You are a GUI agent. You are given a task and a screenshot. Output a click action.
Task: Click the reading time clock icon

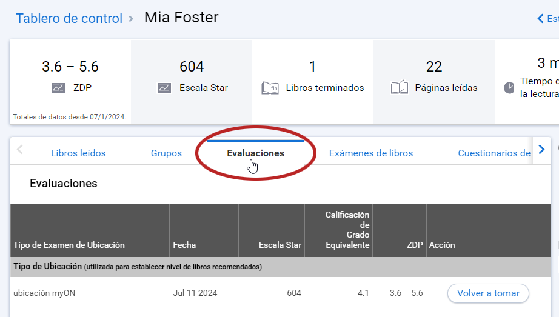(509, 88)
